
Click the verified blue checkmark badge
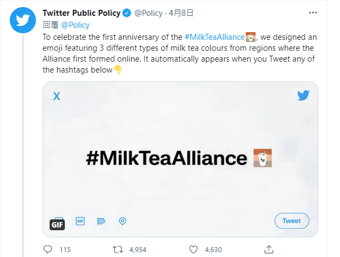[126, 13]
